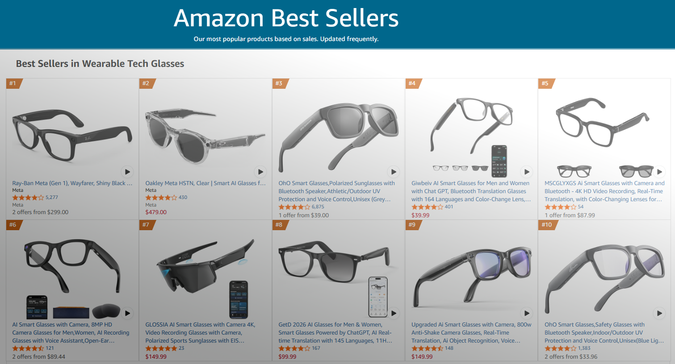Screen dimensions: 675x364
Task: Click the 5,277 ratings count for Ray-Ban
Action: click(x=52, y=197)
